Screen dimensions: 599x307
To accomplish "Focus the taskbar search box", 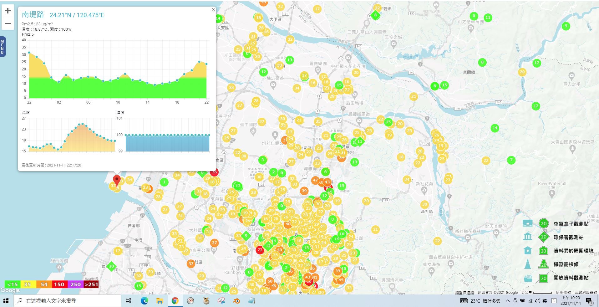I will (x=67, y=301).
